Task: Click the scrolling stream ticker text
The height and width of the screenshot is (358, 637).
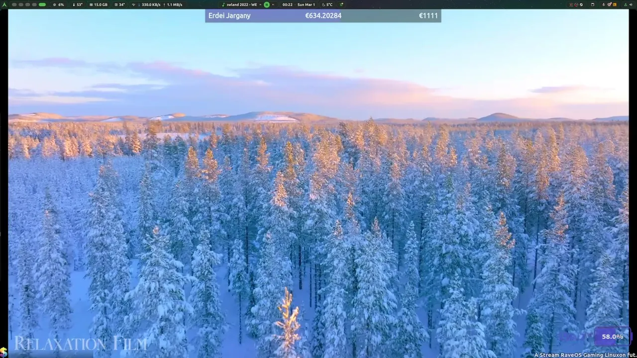Action: click(585, 355)
